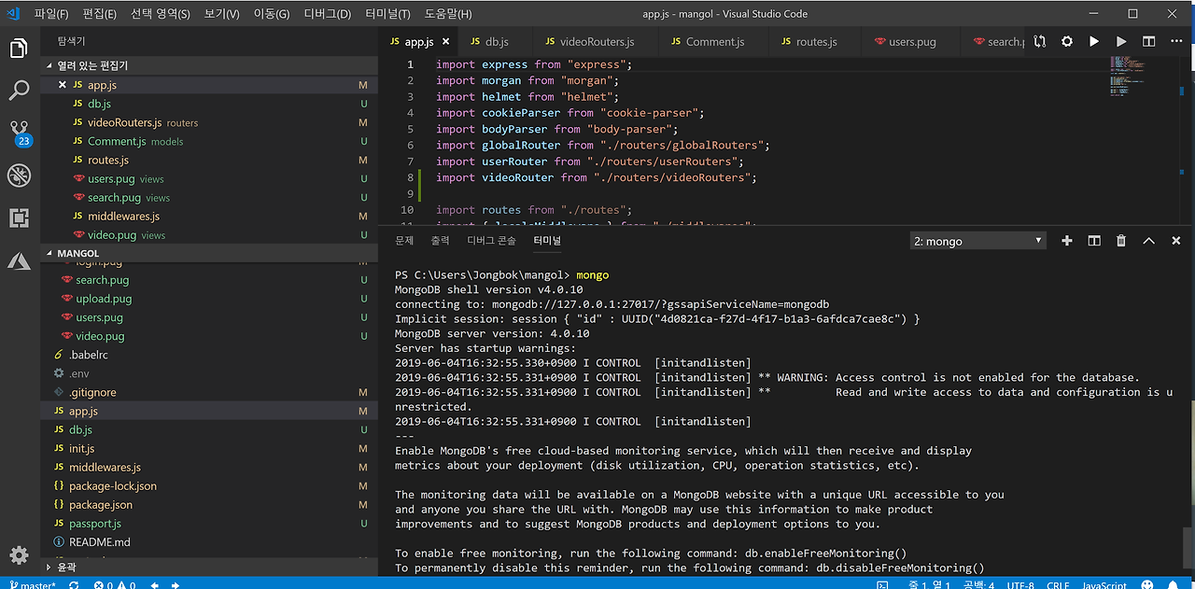Screen dimensions: 1195x589
Task: Open the '2: mongo' terminal selector dropdown
Action: click(977, 241)
